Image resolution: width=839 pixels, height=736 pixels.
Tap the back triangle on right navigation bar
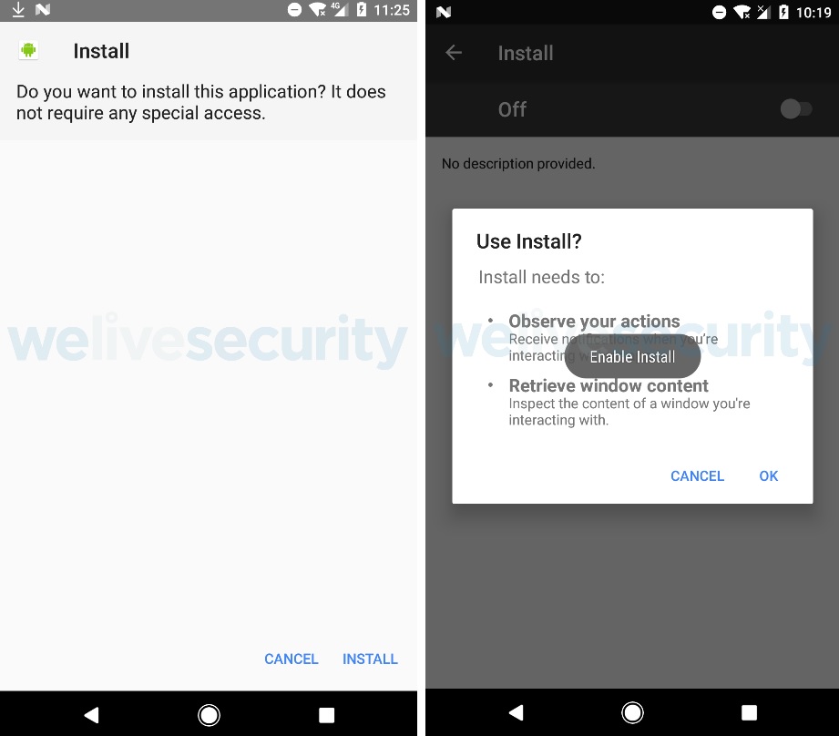click(x=516, y=712)
